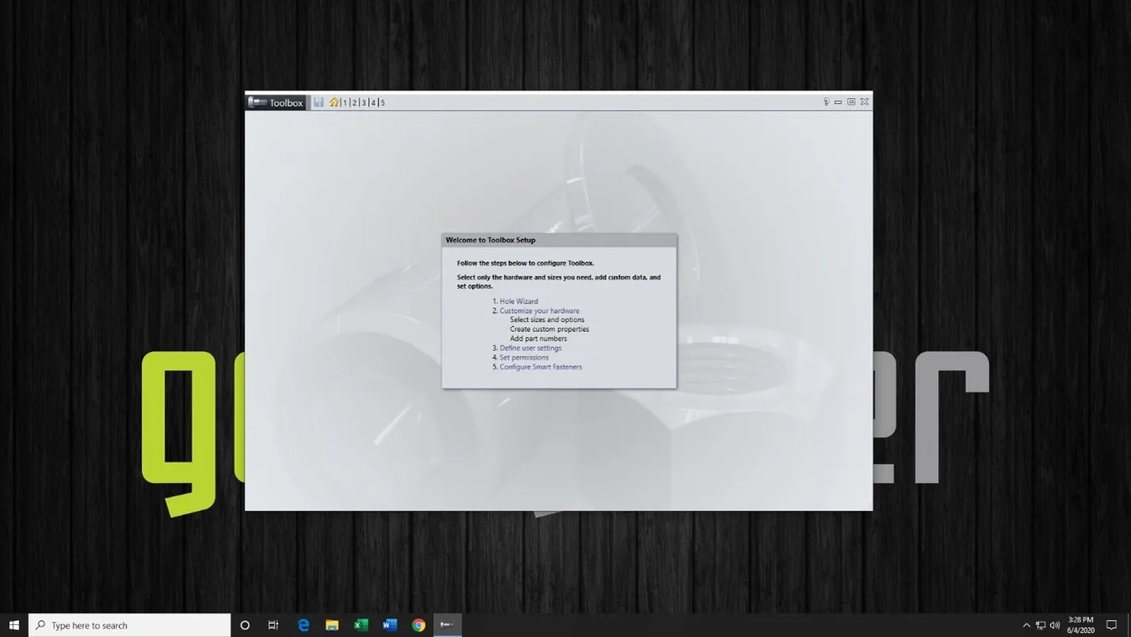The width and height of the screenshot is (1131, 637).
Task: Jump to step 2 in the toolbar
Action: tap(355, 102)
